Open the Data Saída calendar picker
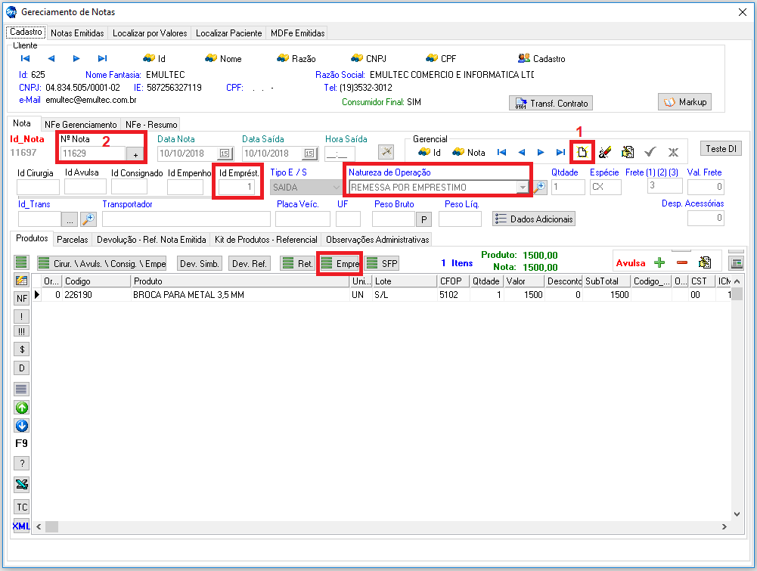 click(x=309, y=154)
